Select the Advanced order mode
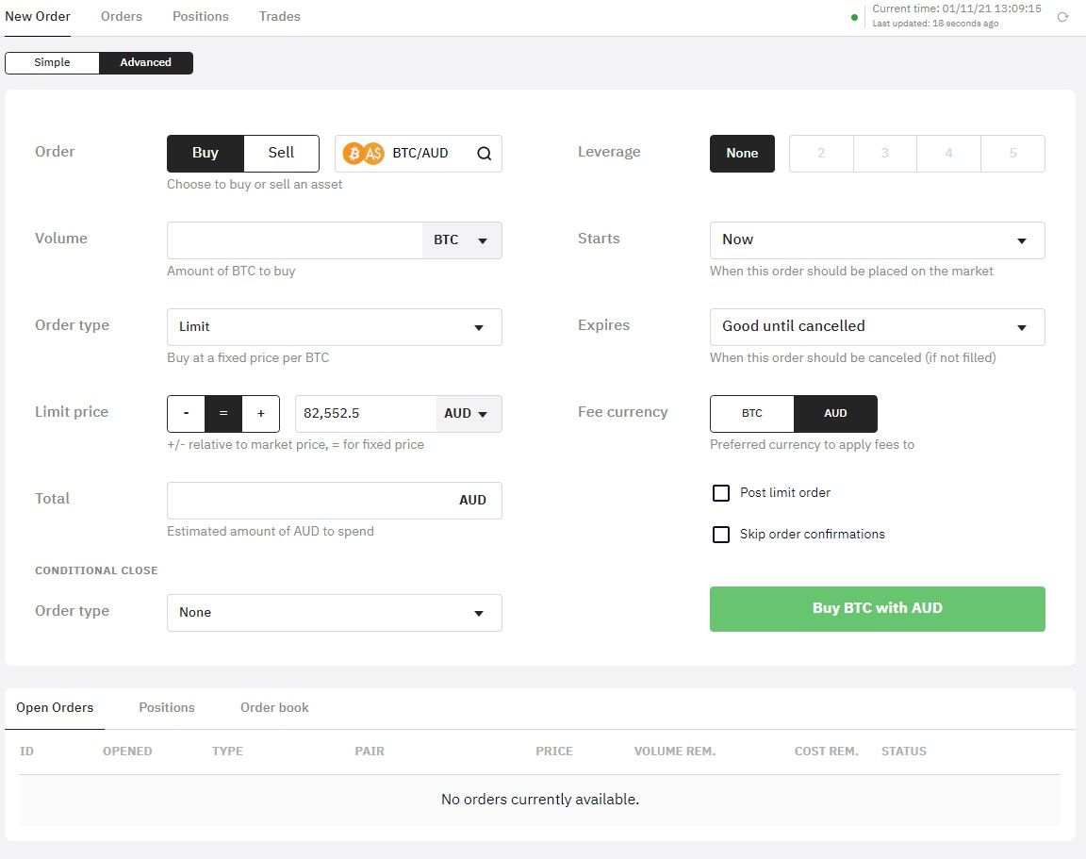The width and height of the screenshot is (1086, 859). click(x=145, y=62)
